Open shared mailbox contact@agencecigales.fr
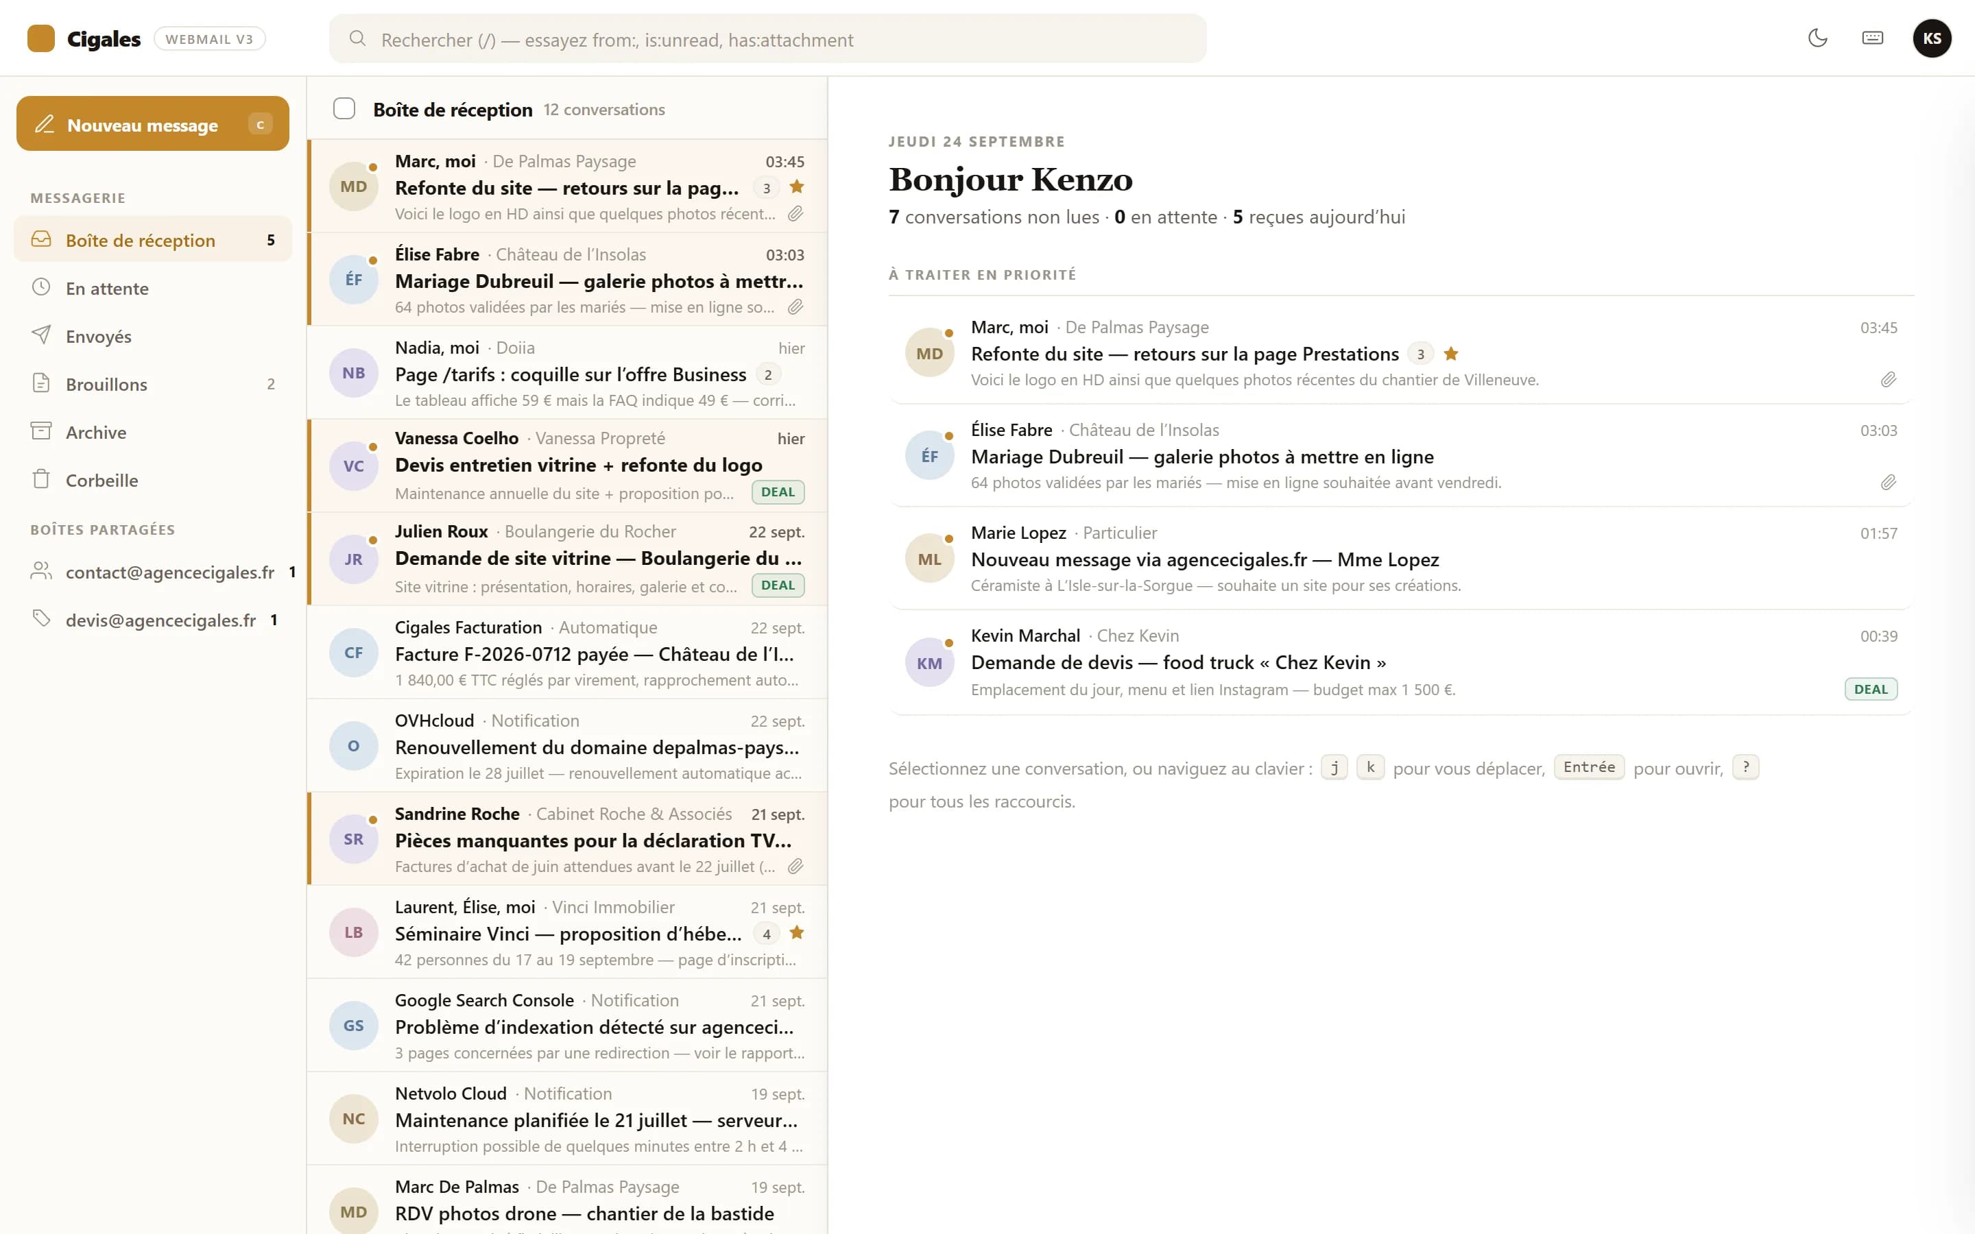 (x=153, y=572)
